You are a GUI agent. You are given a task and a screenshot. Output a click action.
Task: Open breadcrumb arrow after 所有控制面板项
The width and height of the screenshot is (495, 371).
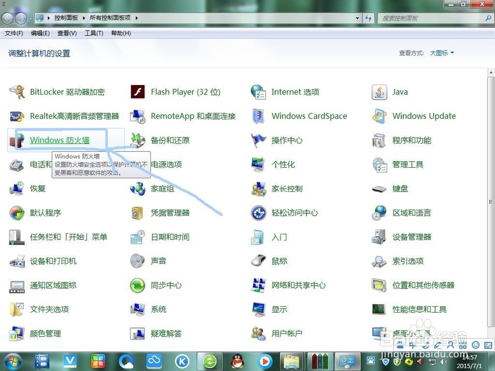(x=136, y=18)
